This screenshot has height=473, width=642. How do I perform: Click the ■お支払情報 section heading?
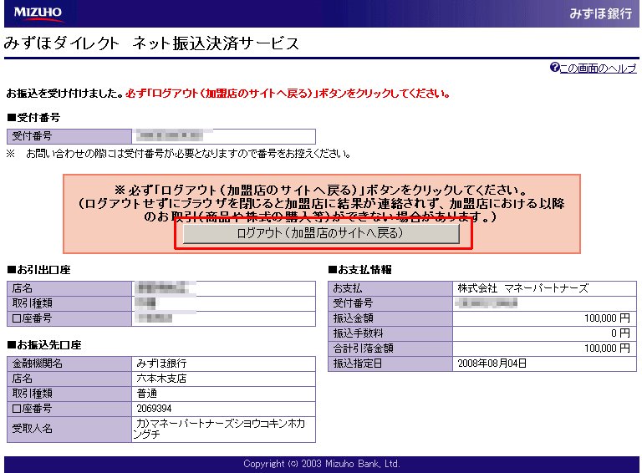click(360, 270)
